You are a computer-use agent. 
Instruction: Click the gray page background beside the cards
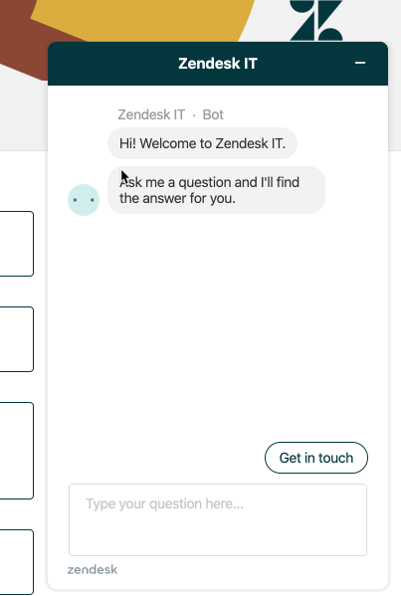(x=23, y=114)
